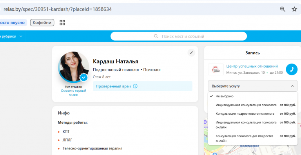
Task: Click the name Кардаш Наталья heading
Action: (x=116, y=61)
